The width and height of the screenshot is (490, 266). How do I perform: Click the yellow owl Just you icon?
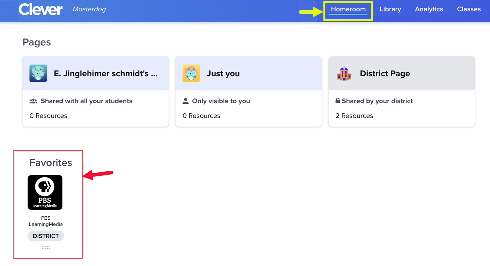pyautogui.click(x=191, y=73)
